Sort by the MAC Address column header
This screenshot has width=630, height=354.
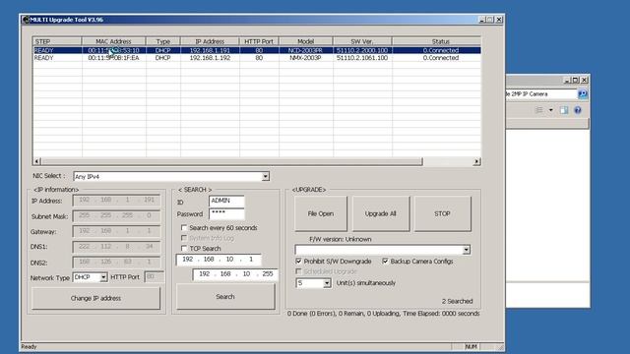pos(114,41)
